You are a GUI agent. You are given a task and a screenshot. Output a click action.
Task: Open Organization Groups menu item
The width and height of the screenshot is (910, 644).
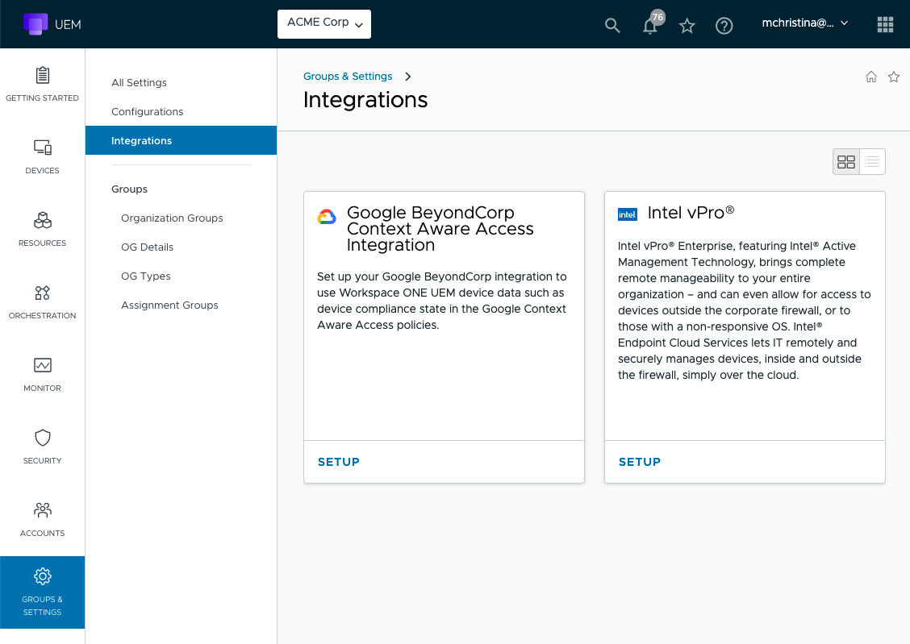click(172, 218)
